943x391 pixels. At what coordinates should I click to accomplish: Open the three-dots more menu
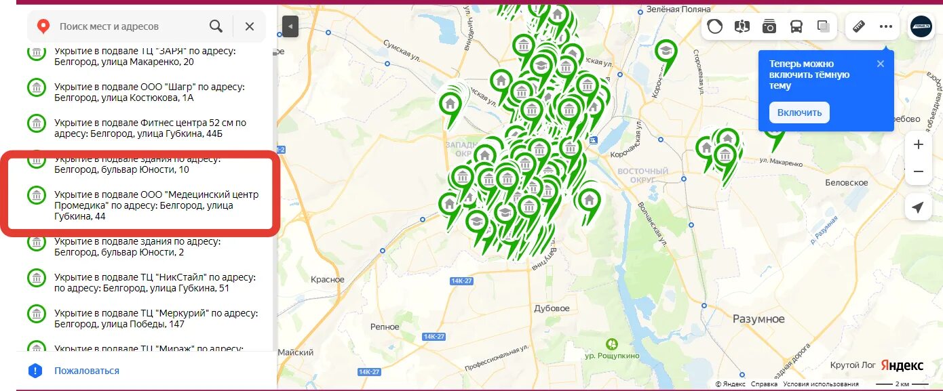pos(886,26)
